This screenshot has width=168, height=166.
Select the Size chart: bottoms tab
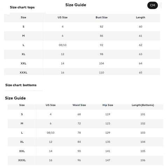tap(21, 85)
